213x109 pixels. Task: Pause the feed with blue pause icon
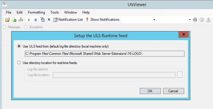[35, 20]
